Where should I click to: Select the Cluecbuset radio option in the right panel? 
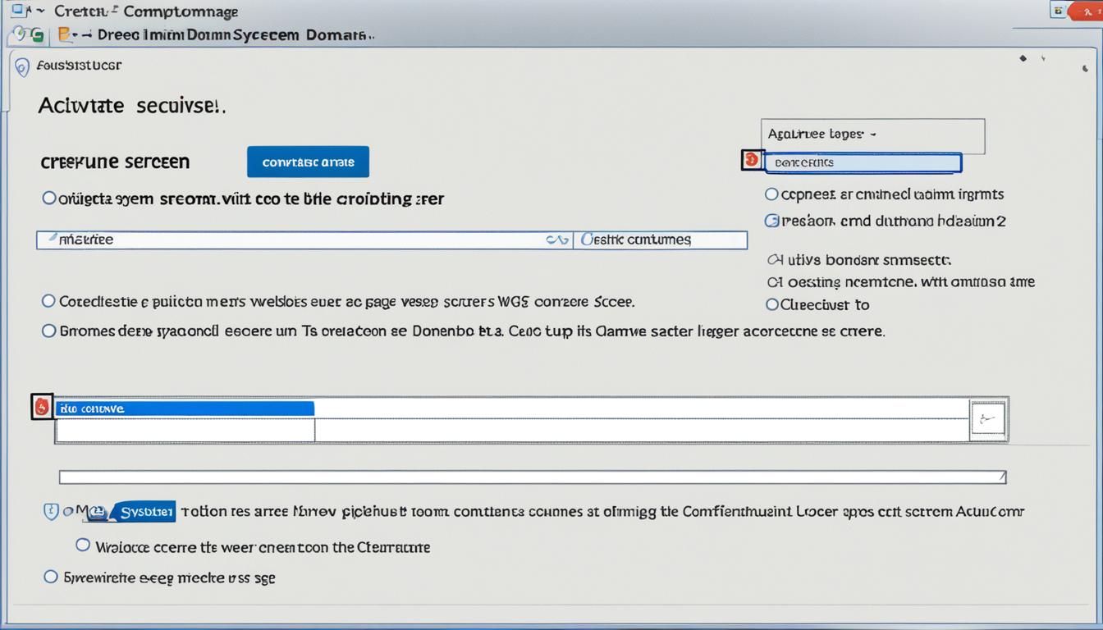pos(771,304)
